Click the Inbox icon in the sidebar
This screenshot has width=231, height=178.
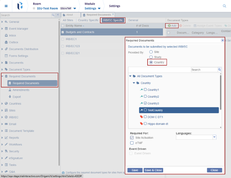[6, 35]
